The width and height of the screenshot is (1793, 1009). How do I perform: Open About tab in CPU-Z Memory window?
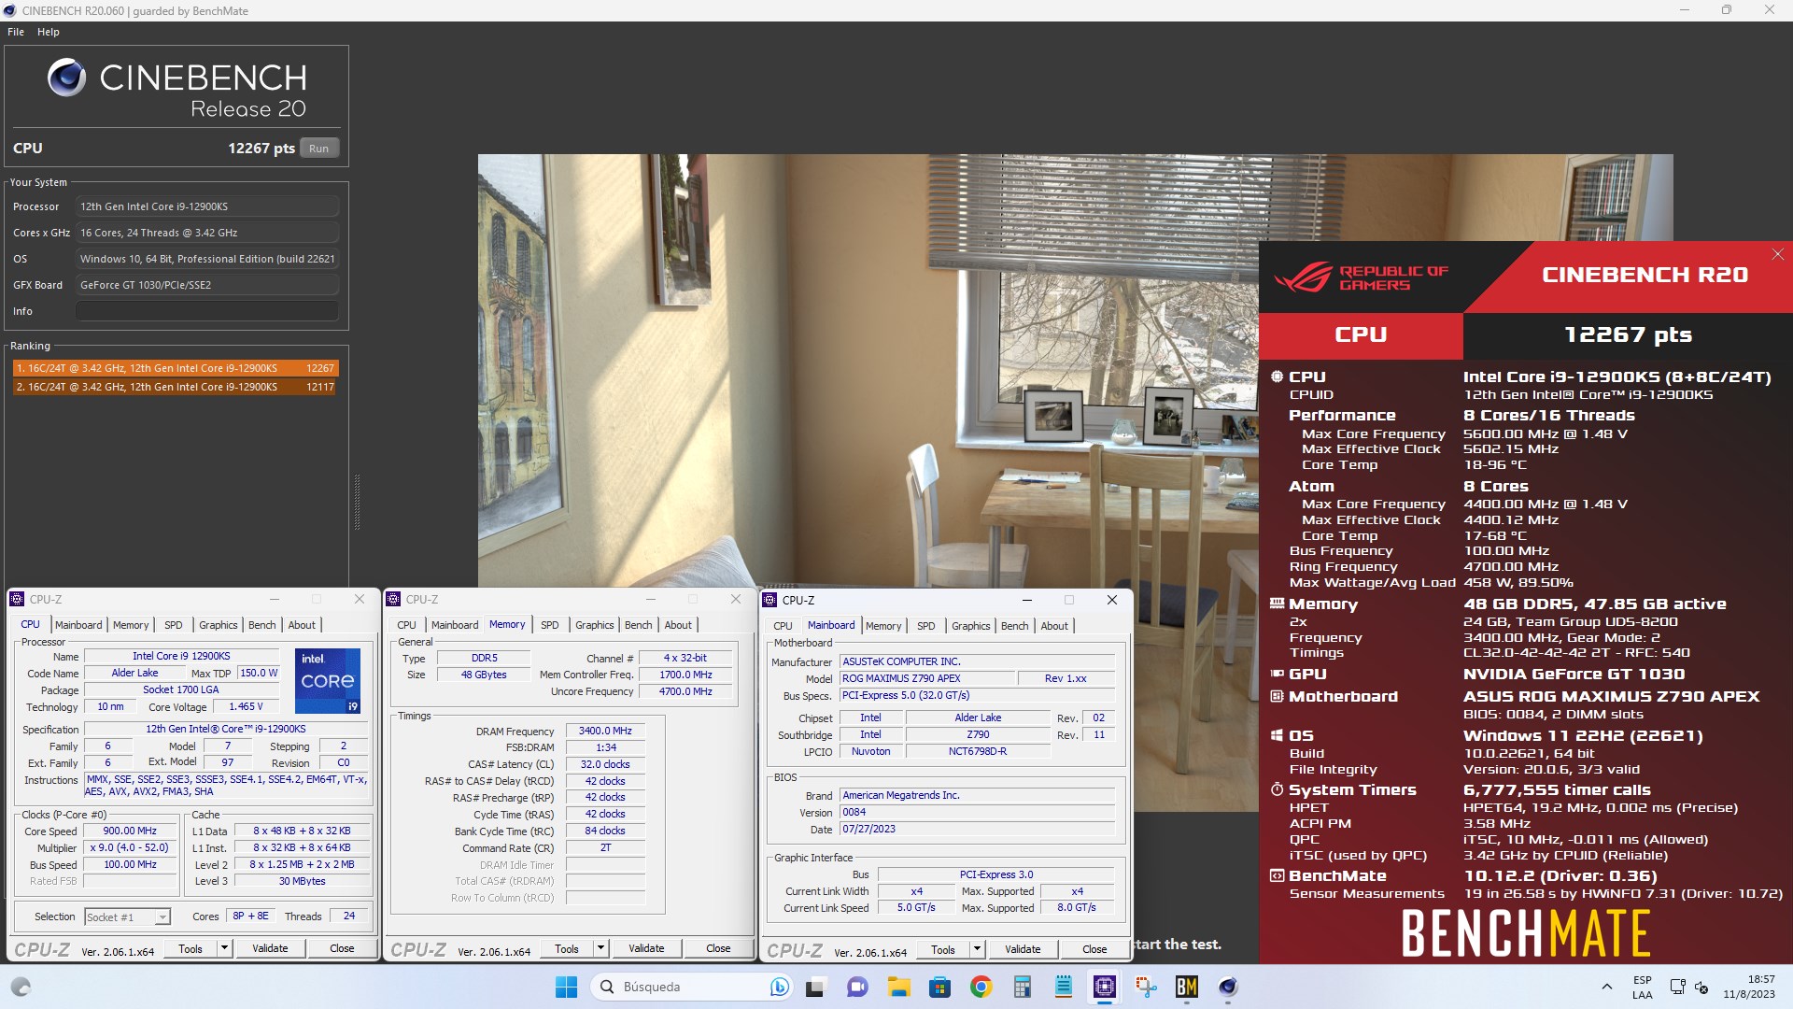click(x=678, y=625)
